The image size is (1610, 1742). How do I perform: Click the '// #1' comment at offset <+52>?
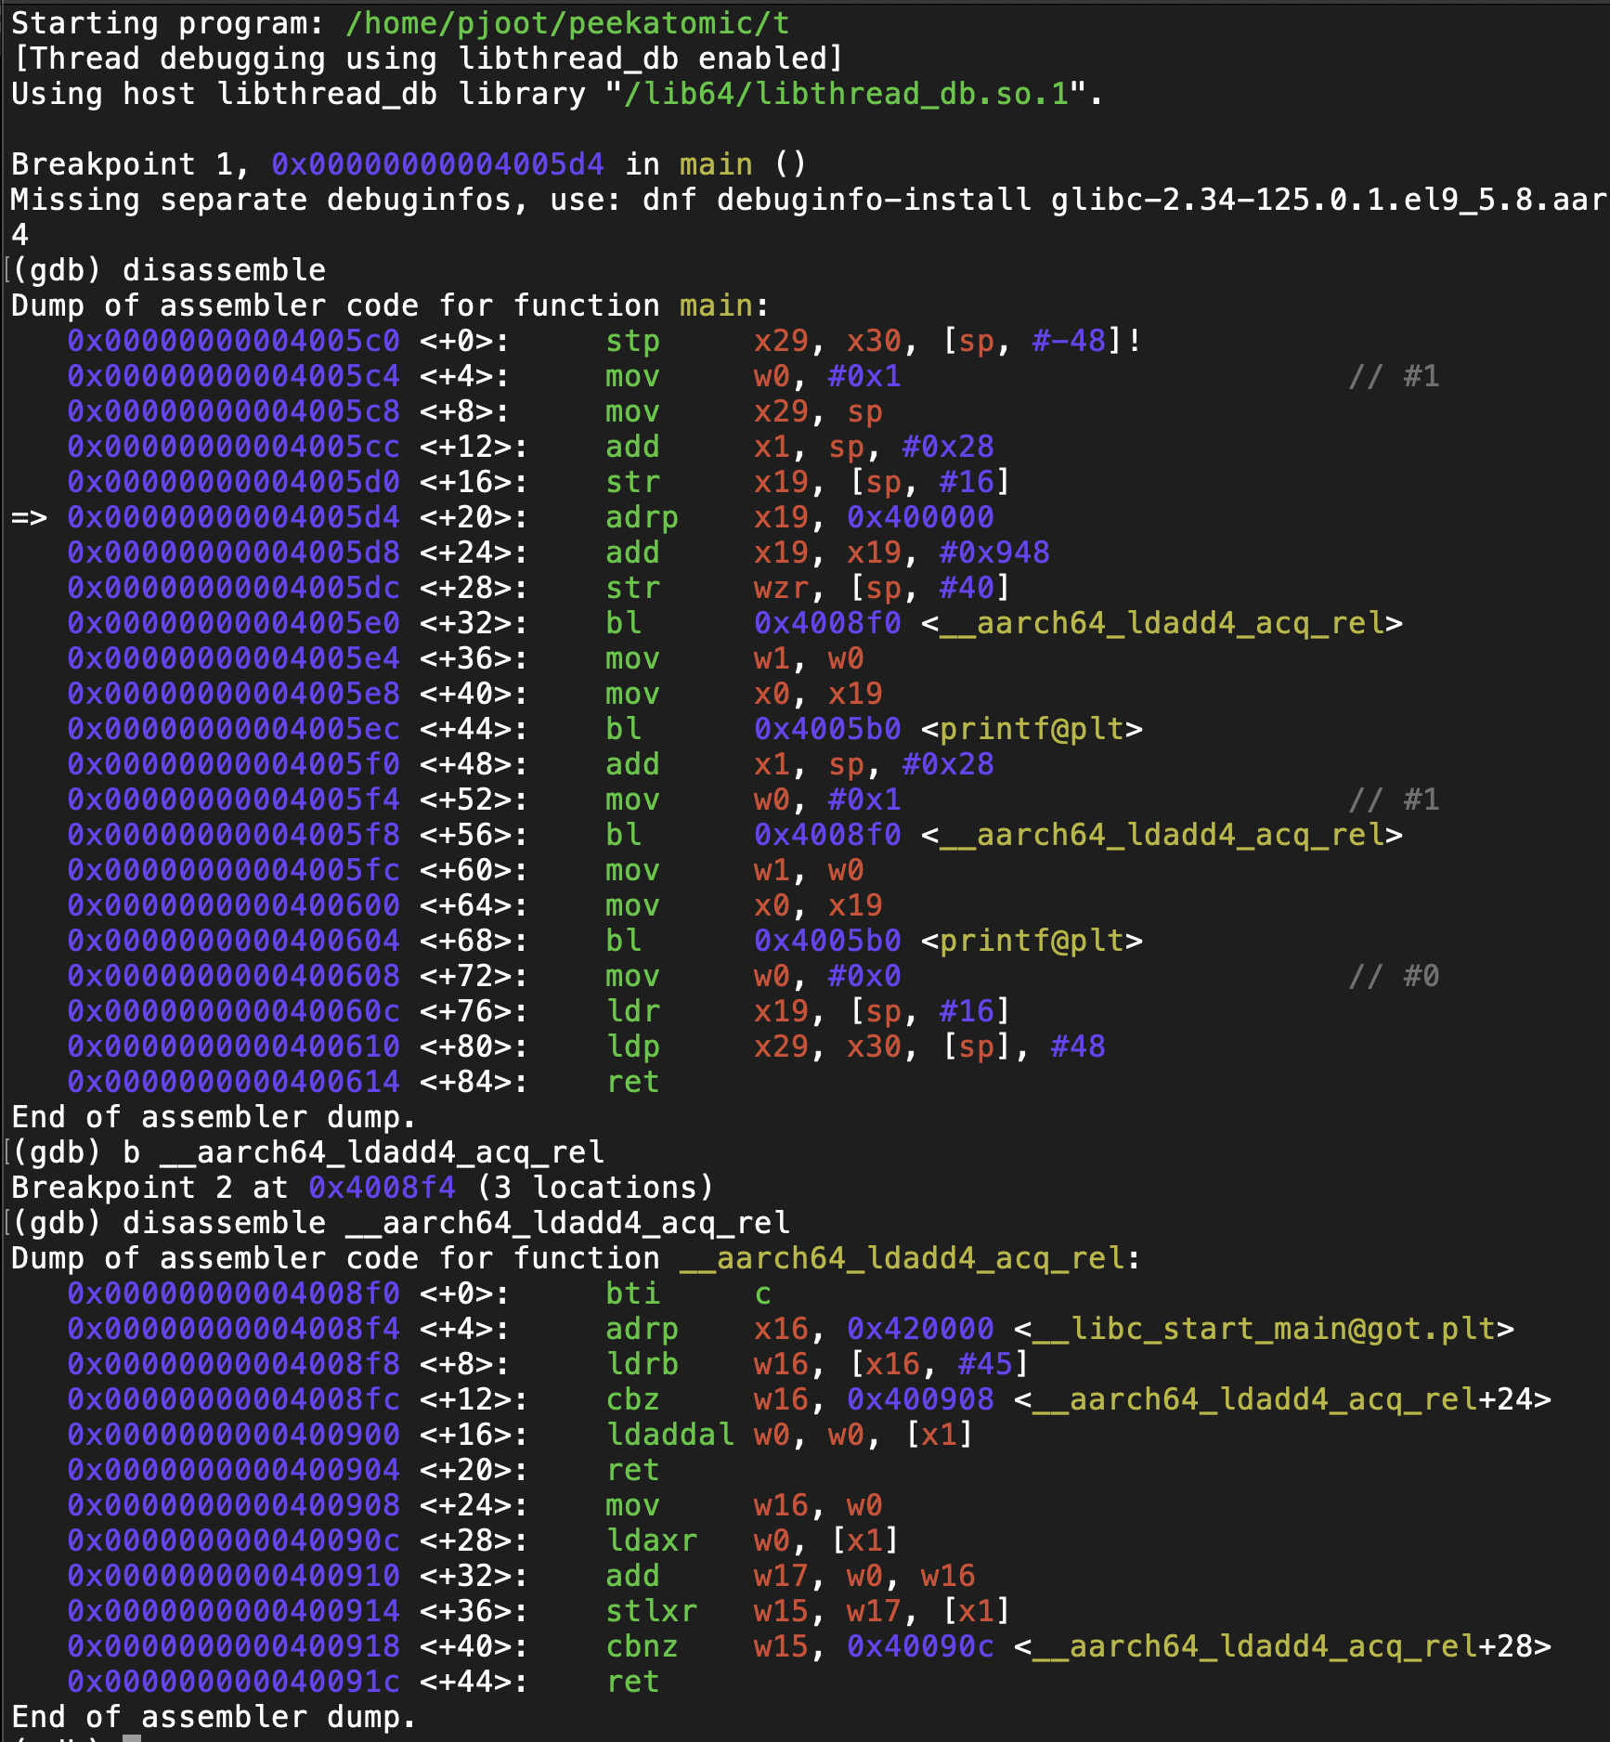[1394, 799]
